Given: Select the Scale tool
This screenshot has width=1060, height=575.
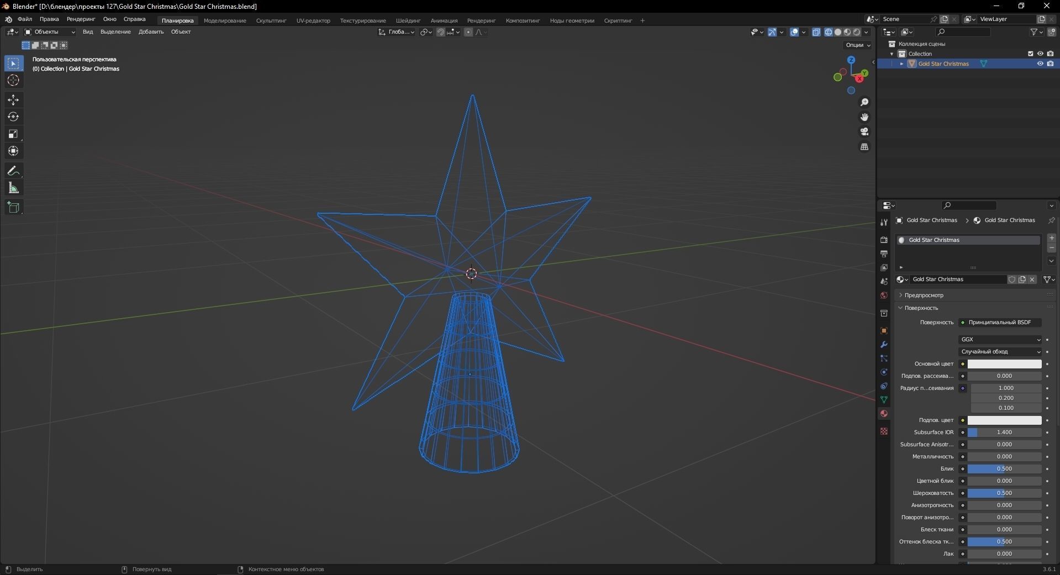Looking at the screenshot, I should click(13, 134).
